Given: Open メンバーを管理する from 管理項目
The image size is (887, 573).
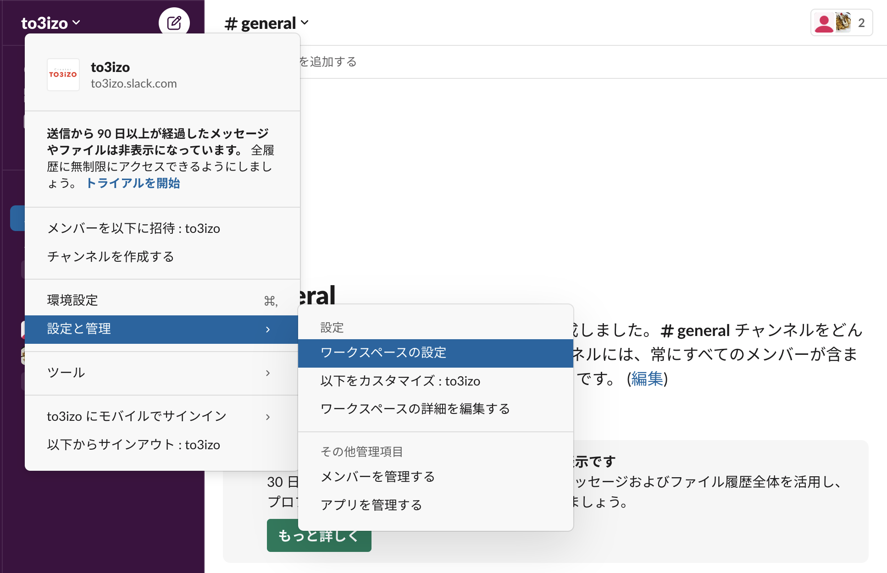Looking at the screenshot, I should [x=378, y=476].
